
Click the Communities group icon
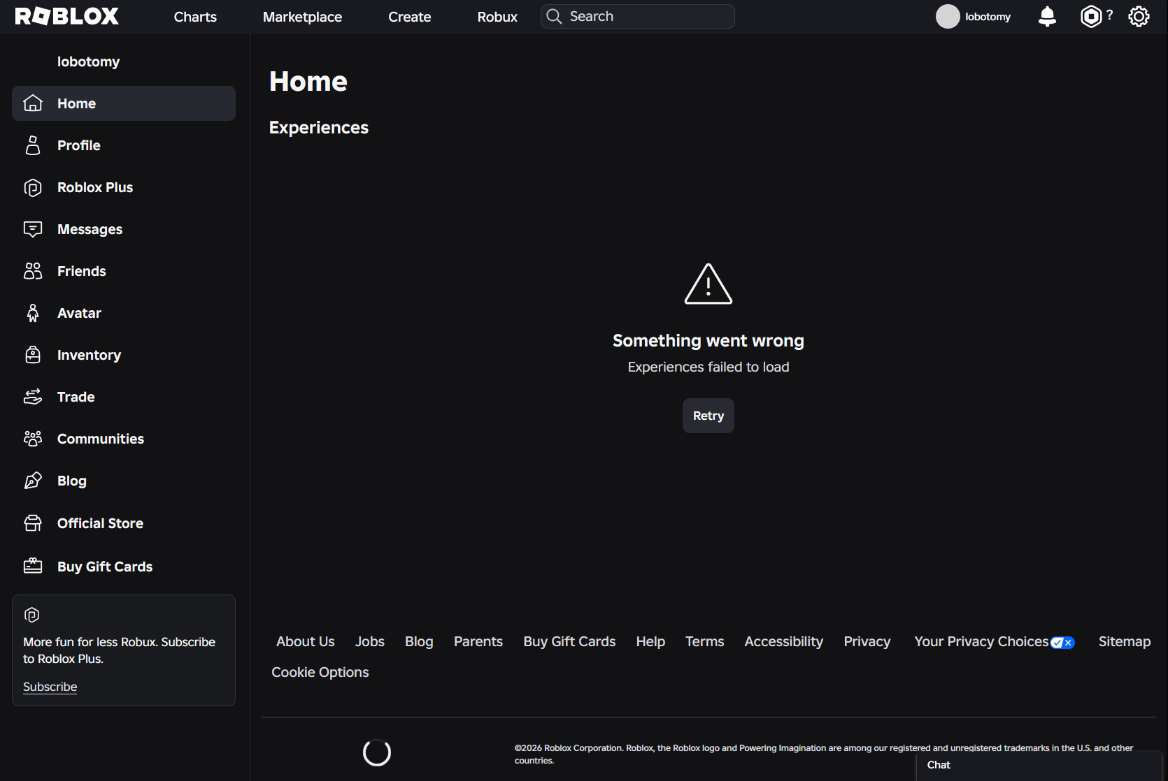pos(33,439)
